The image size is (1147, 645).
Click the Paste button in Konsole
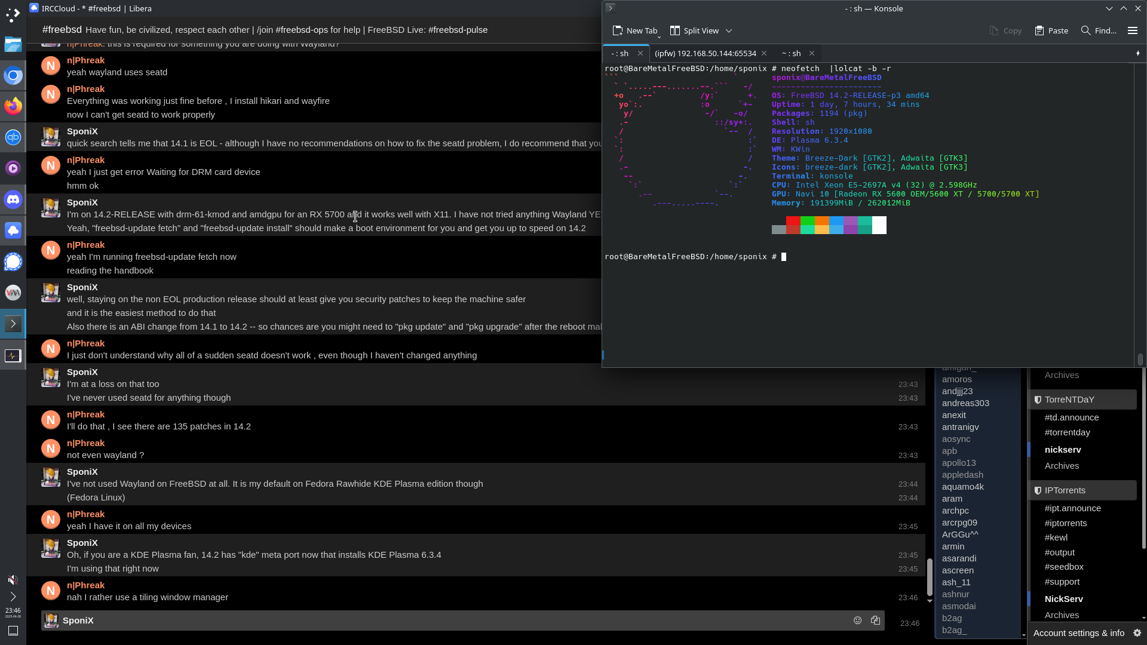coord(1051,30)
